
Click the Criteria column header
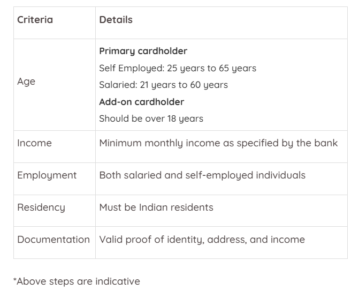coord(35,20)
